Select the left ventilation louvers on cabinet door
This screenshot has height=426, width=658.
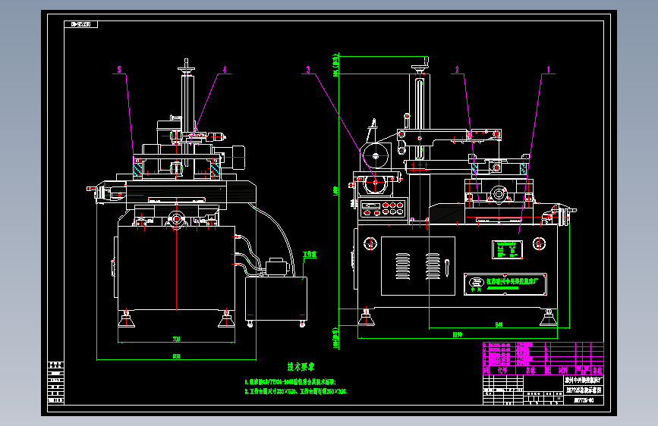(x=403, y=266)
